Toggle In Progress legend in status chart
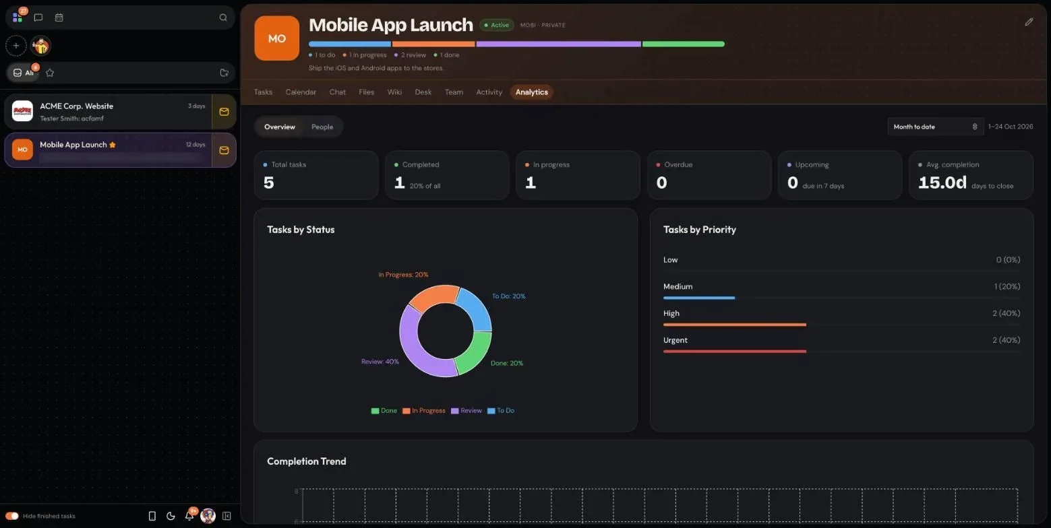Image resolution: width=1051 pixels, height=528 pixels. [424, 411]
